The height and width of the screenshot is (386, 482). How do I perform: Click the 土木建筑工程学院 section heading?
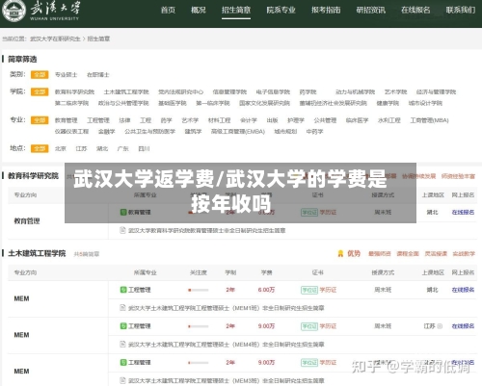pyautogui.click(x=37, y=253)
